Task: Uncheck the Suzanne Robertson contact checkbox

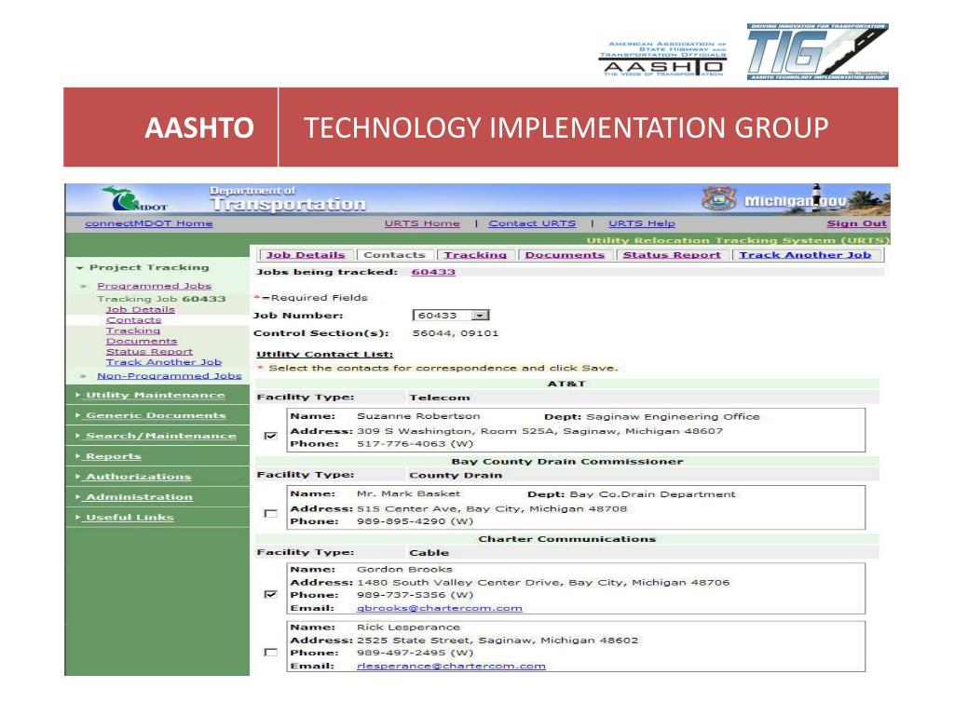Action: point(271,436)
